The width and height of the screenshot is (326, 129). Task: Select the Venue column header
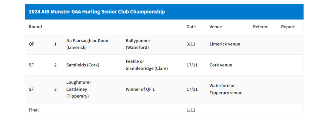point(216,27)
